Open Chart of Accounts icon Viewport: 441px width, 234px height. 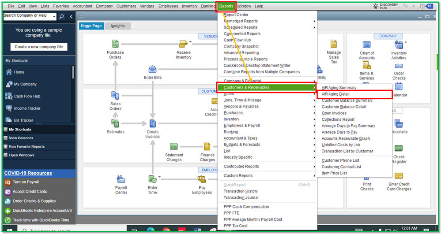pyautogui.click(x=366, y=45)
